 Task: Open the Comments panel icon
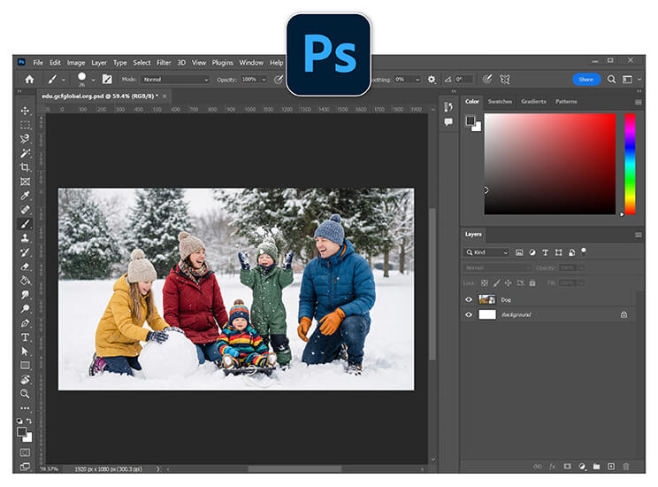(448, 122)
